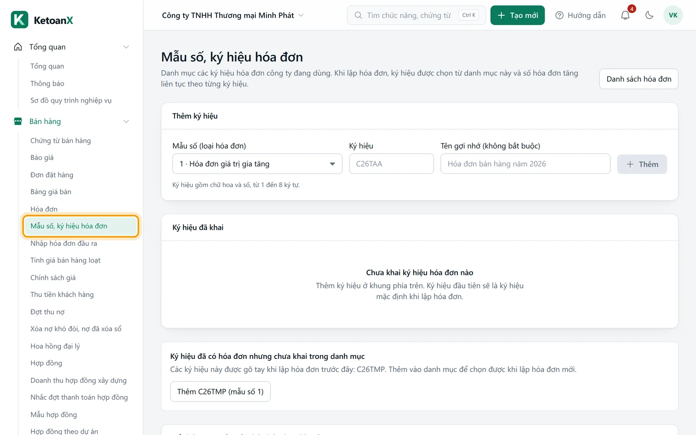The height and width of the screenshot is (435, 696).
Task: Open Chính sách giá menu item
Action: pos(53,278)
